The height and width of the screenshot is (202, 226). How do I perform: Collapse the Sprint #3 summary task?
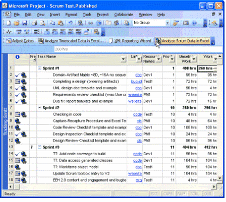(x=39, y=147)
